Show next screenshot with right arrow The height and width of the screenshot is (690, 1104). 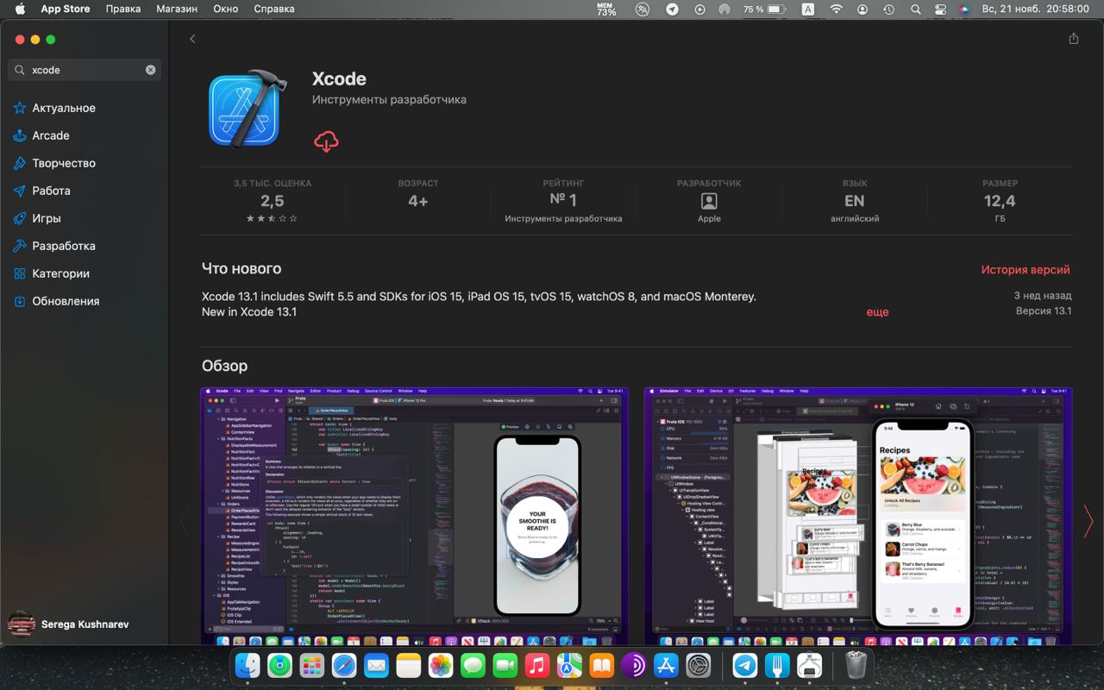[1088, 521]
